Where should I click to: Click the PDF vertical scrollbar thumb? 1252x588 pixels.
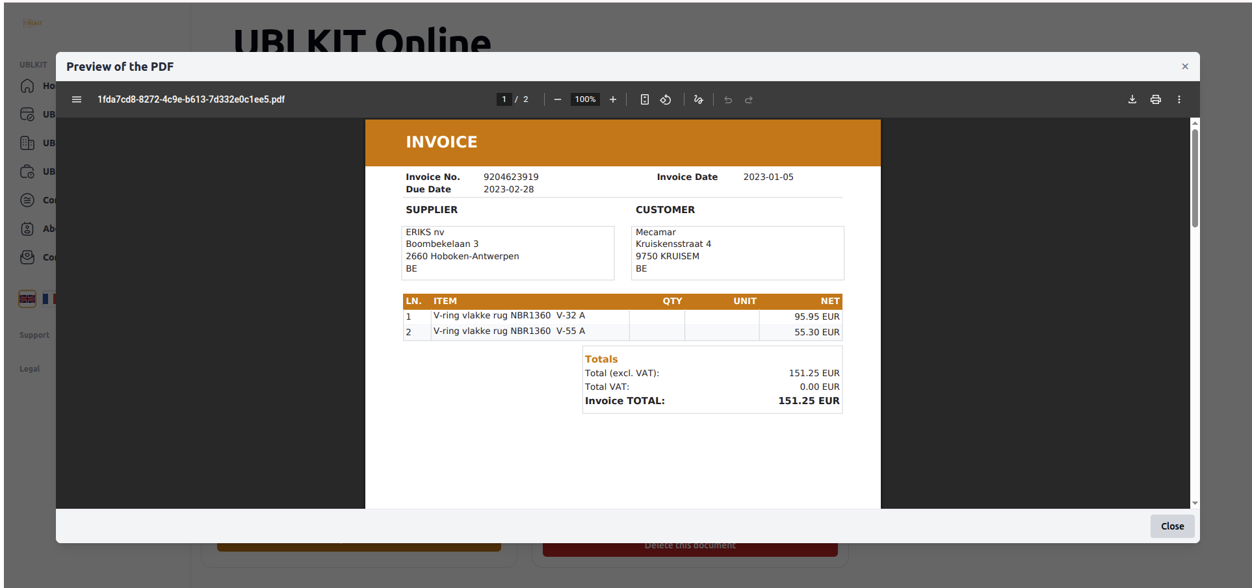tap(1195, 179)
